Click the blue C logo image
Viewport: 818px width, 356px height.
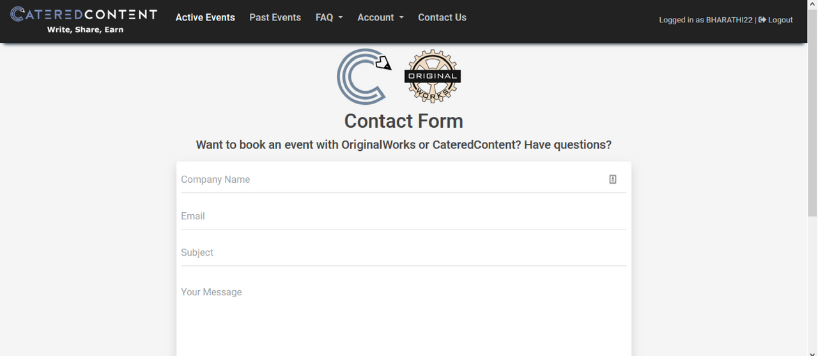pos(364,77)
